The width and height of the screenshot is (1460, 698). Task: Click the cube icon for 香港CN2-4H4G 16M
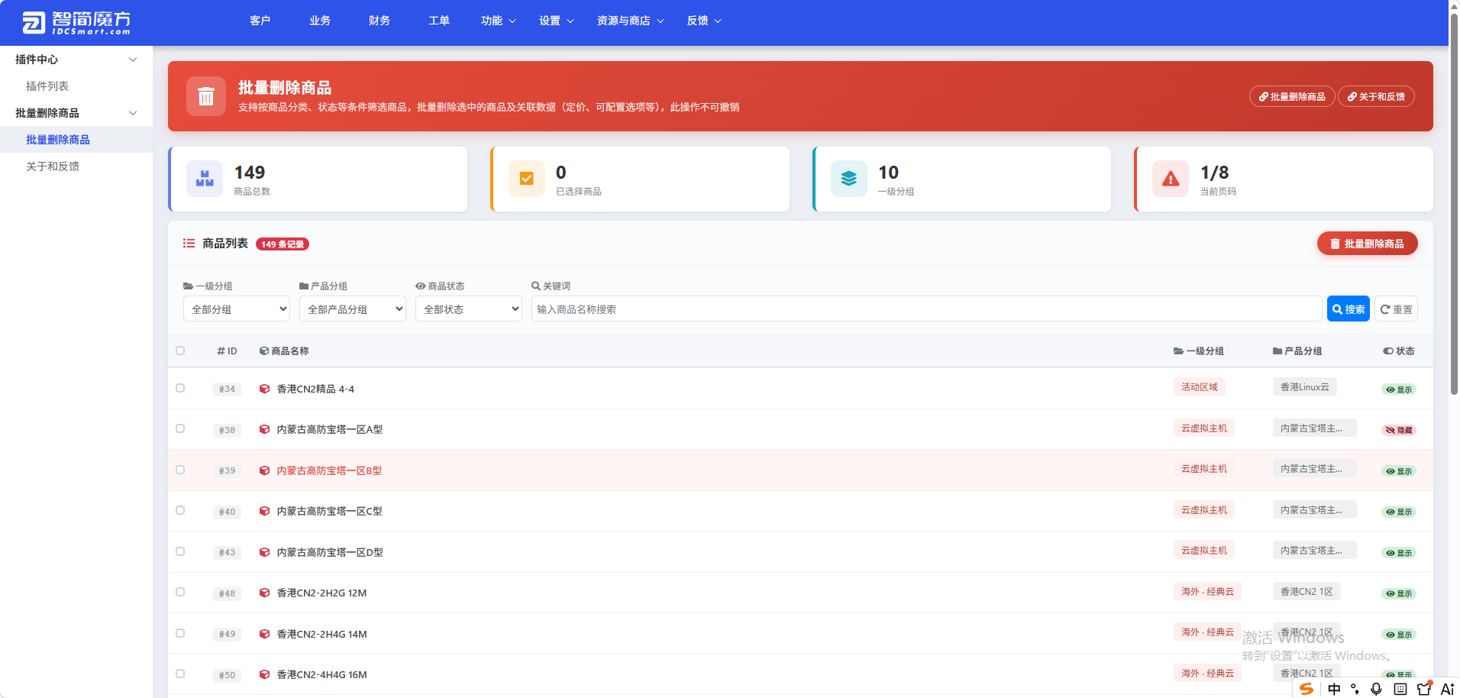264,674
